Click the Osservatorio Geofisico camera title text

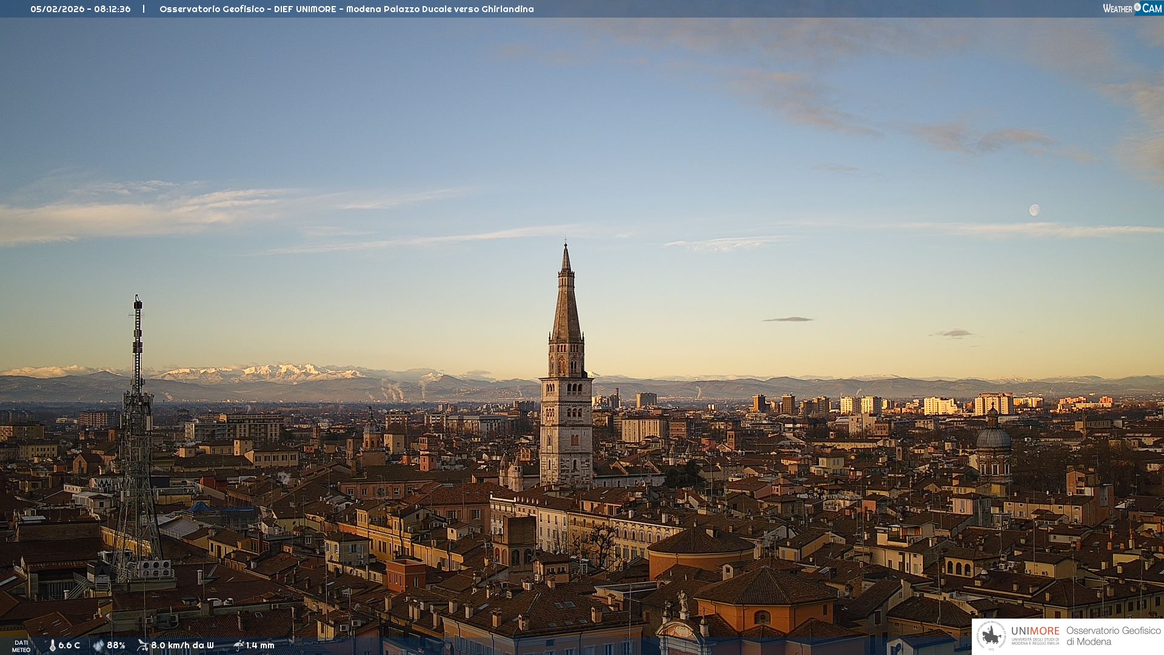tap(346, 9)
